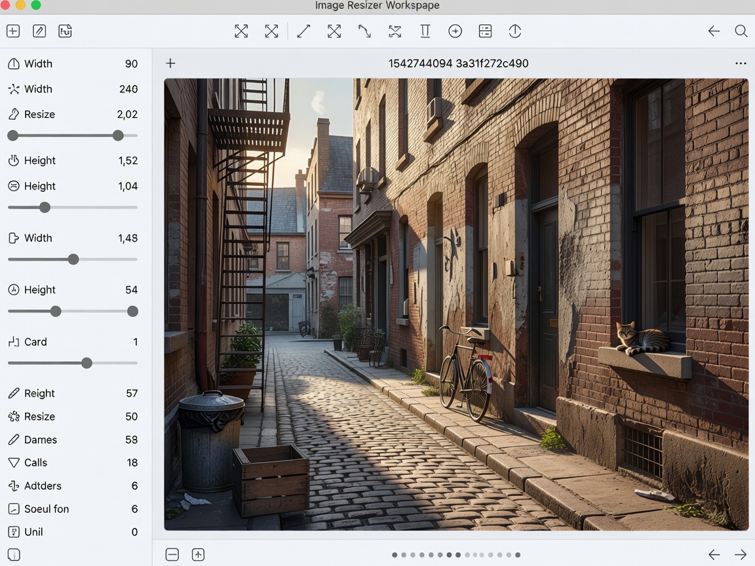Click the shuffle crossed arrows icon
The height and width of the screenshot is (566, 755).
395,31
